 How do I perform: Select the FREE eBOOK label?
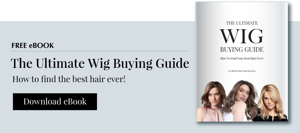[x=33, y=46]
